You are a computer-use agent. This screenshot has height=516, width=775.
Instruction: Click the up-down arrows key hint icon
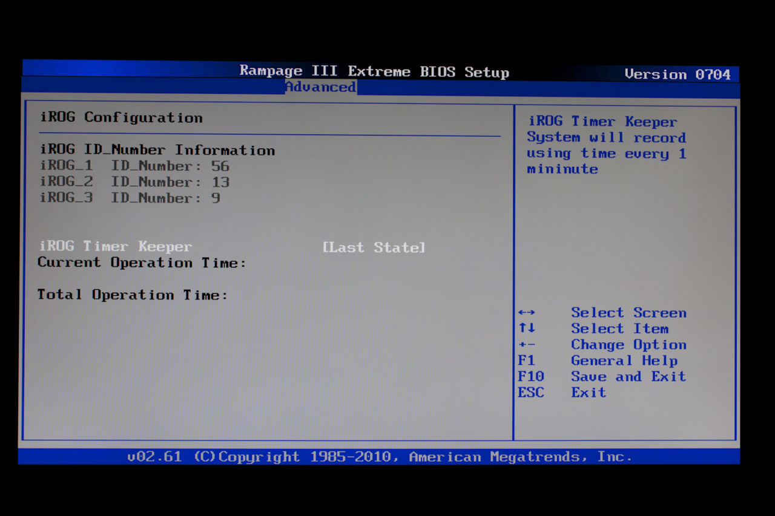527,328
